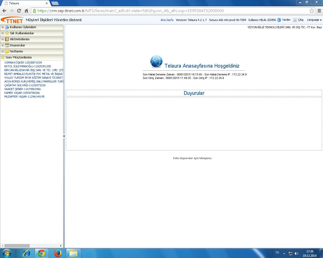Screen dimensions: 323x258
Task: Click the sidebar scroll-right arrow
Action: pyautogui.click(x=61, y=246)
